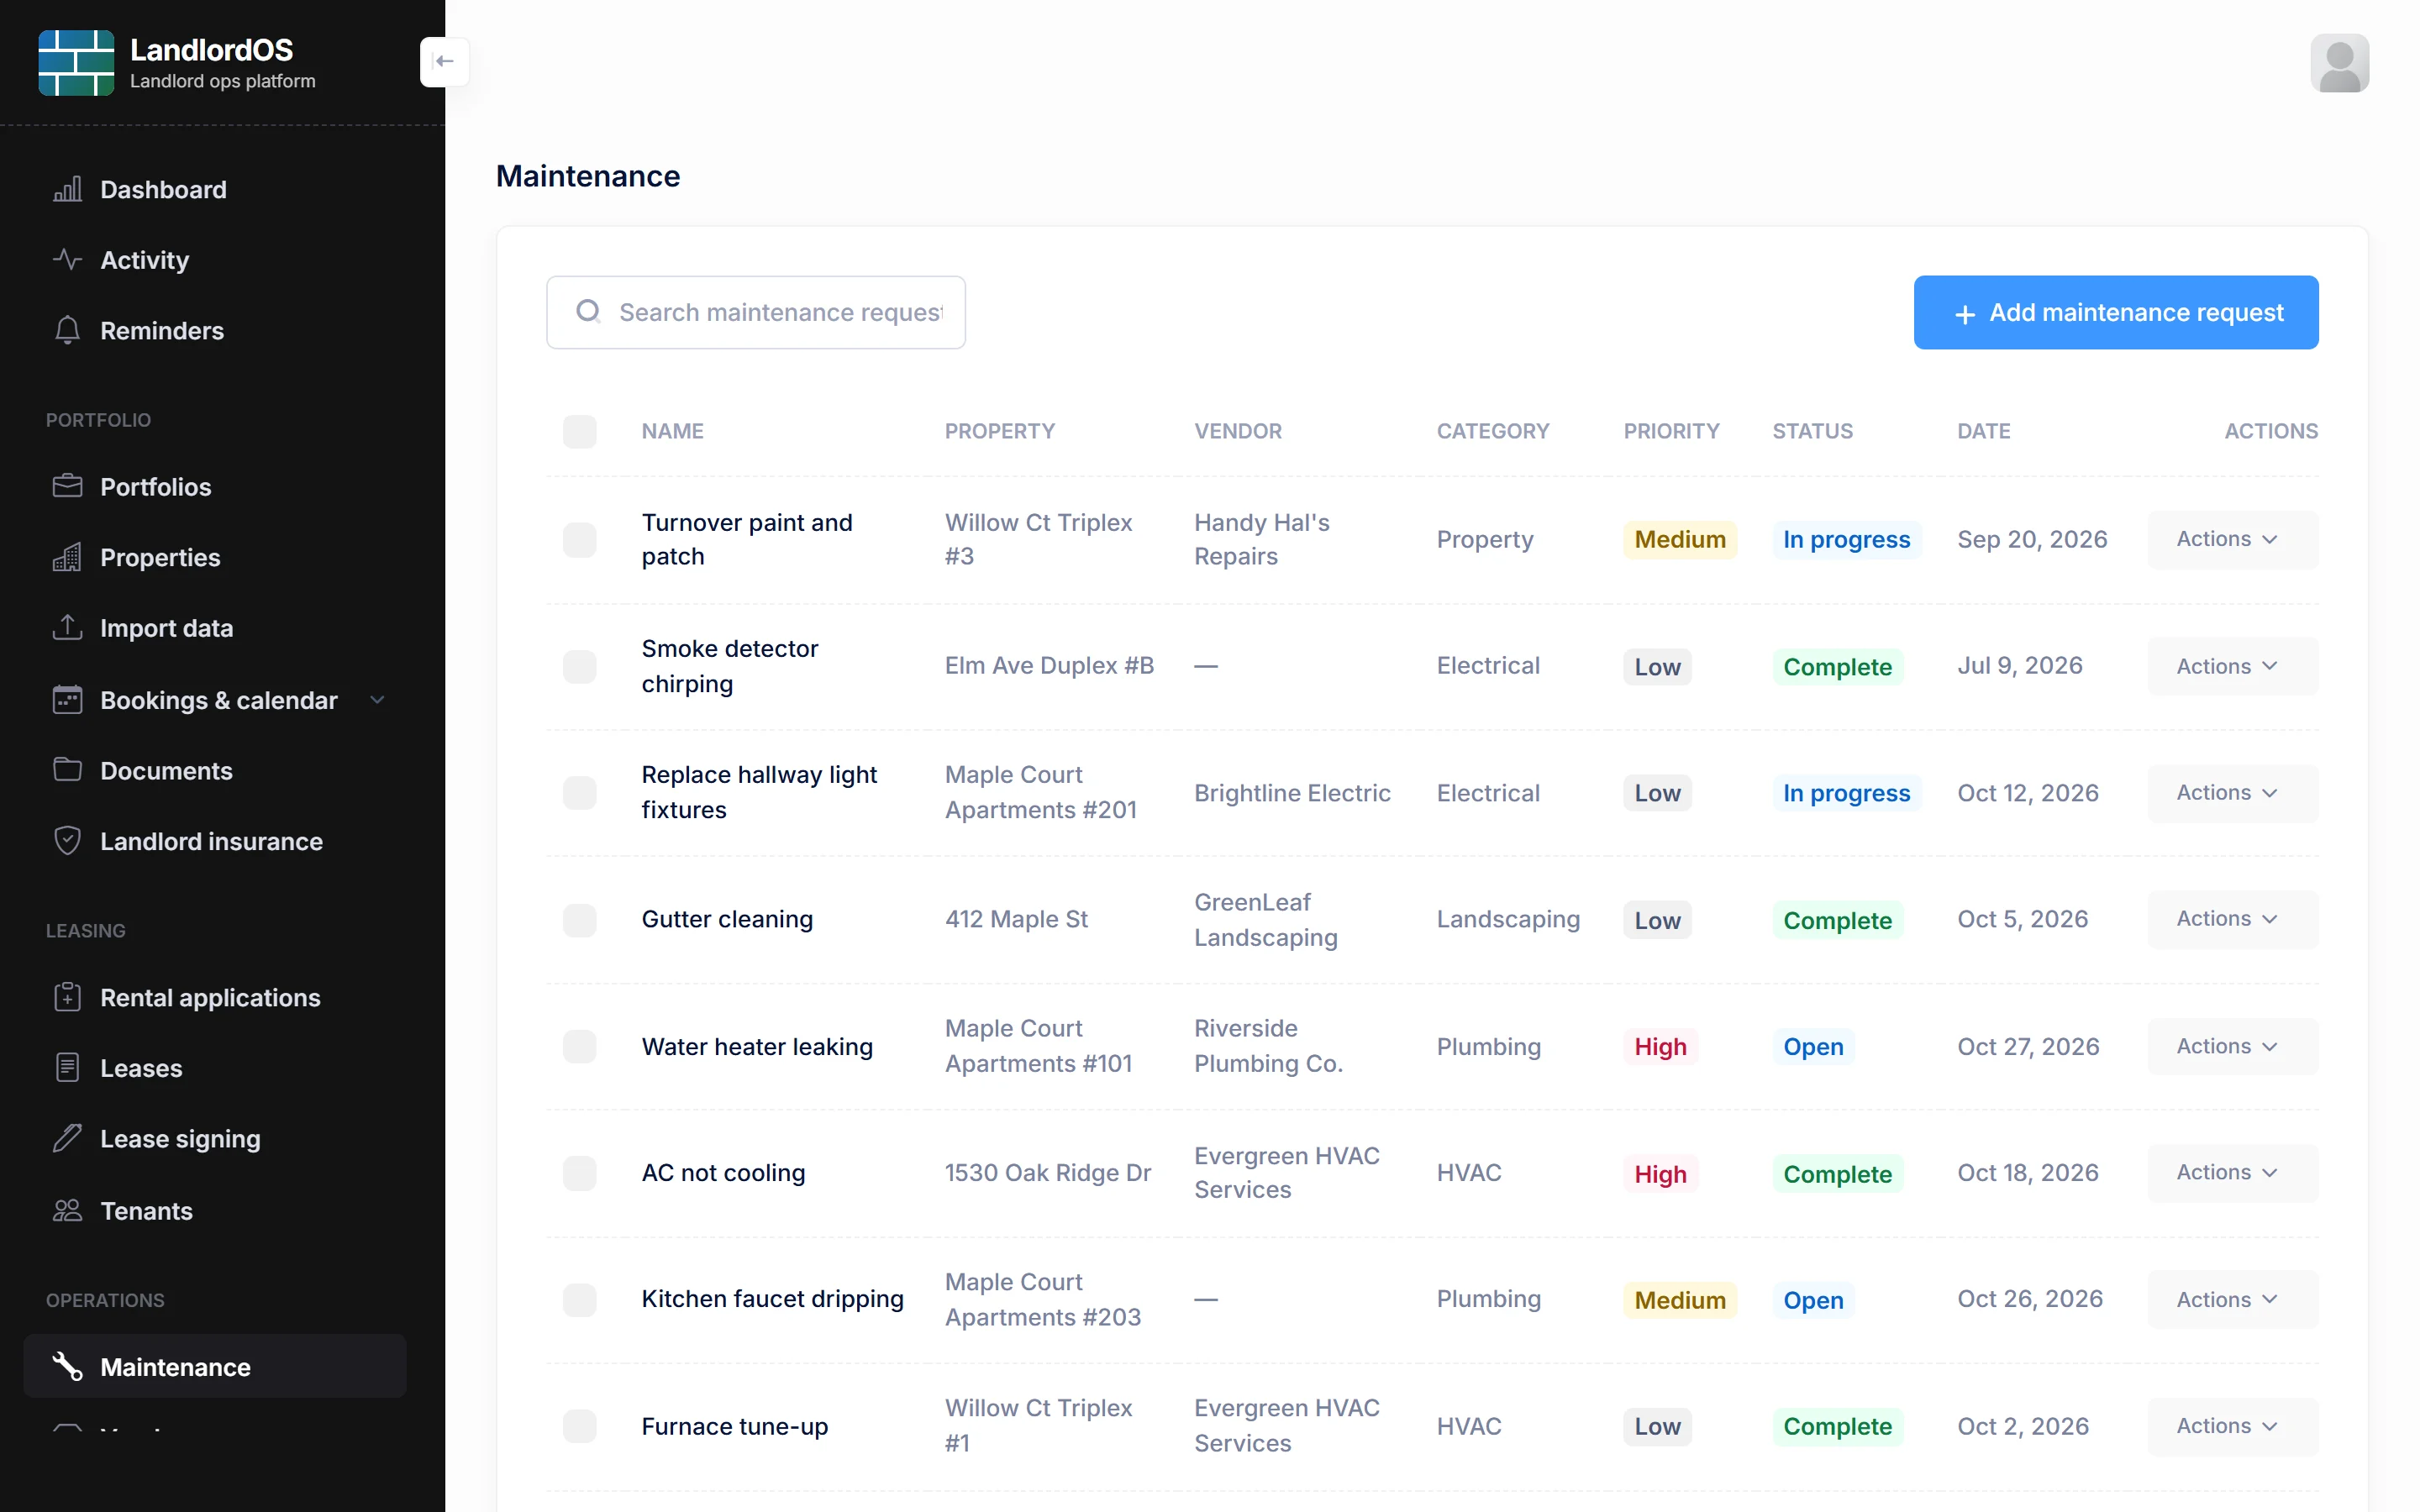
Task: Open the Water heater leaking request
Action: 757,1046
